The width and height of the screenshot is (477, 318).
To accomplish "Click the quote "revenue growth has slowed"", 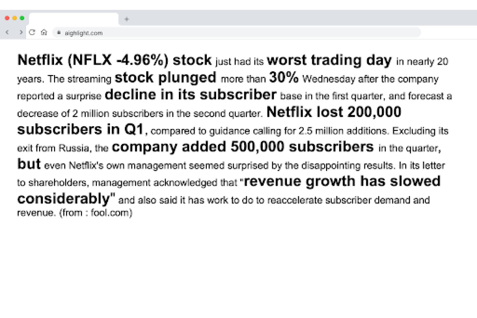I will coord(342,181).
